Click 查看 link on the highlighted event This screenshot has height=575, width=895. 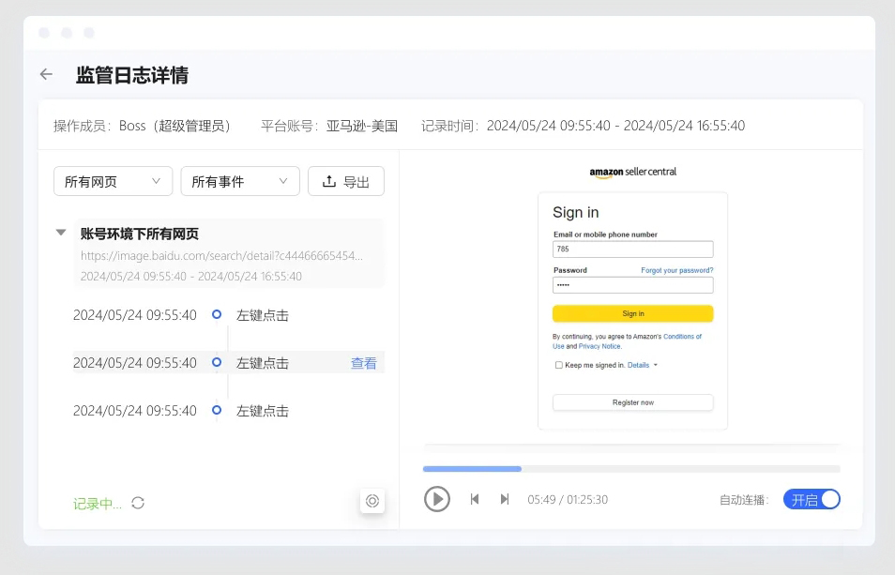[363, 363]
